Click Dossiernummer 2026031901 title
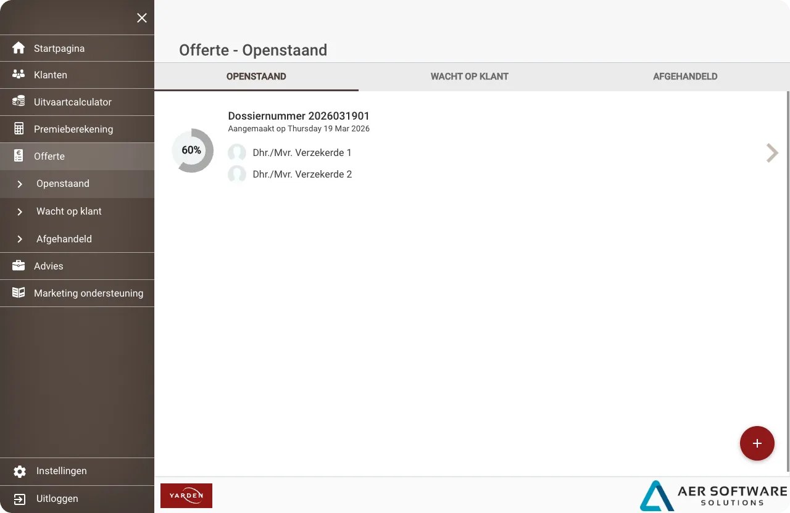The width and height of the screenshot is (790, 513). click(x=299, y=116)
